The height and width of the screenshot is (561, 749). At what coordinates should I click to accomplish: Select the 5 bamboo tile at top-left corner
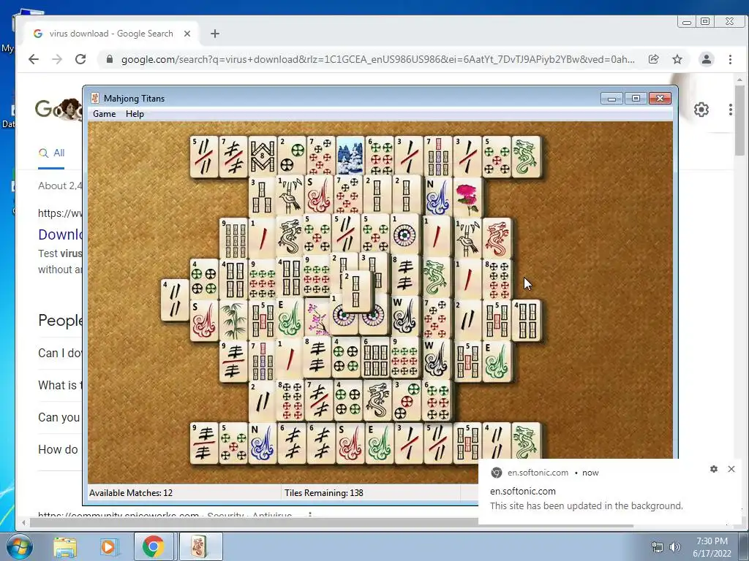[x=204, y=156]
